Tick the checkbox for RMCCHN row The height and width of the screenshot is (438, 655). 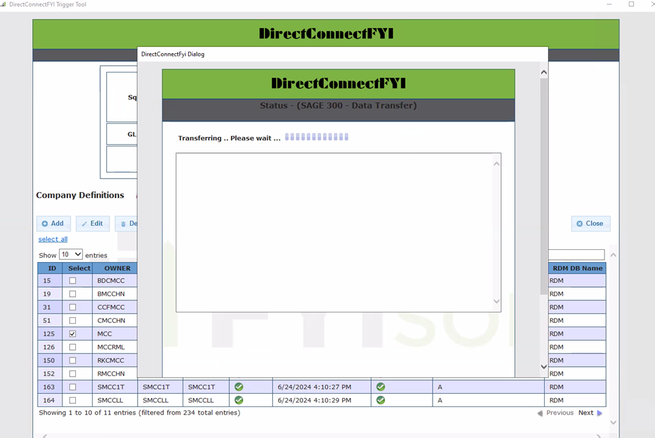coord(73,374)
